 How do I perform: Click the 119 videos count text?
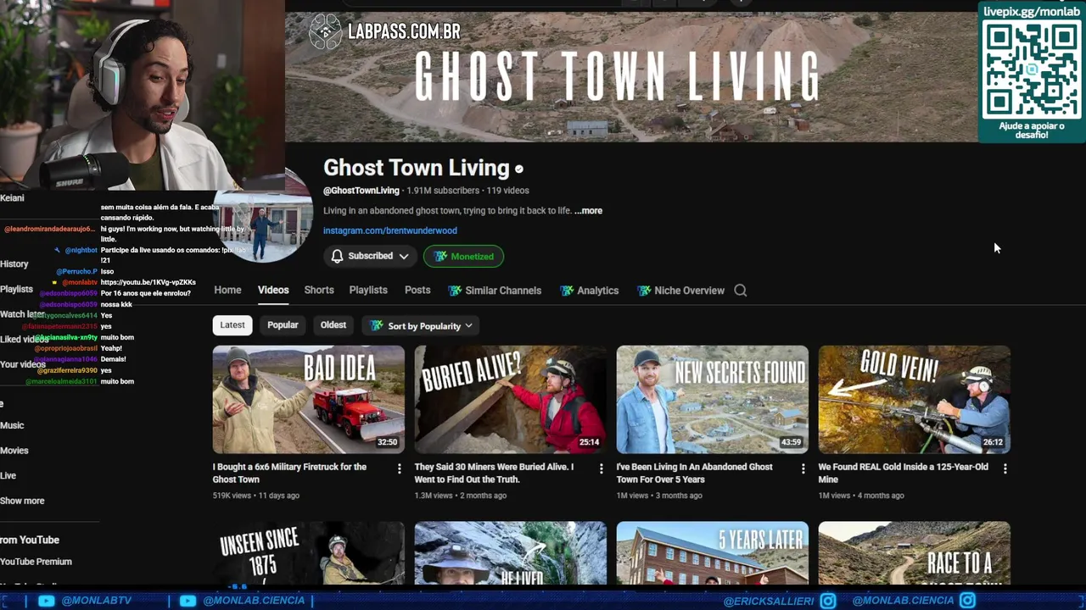507,191
